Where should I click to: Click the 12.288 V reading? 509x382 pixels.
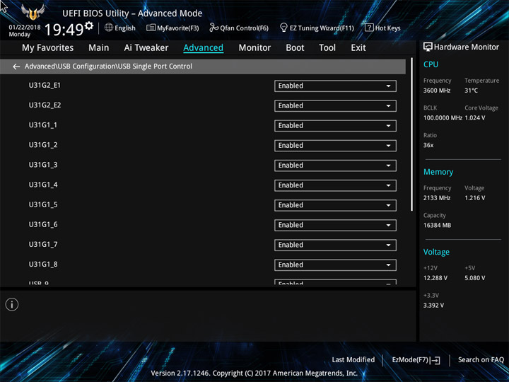[x=435, y=278]
